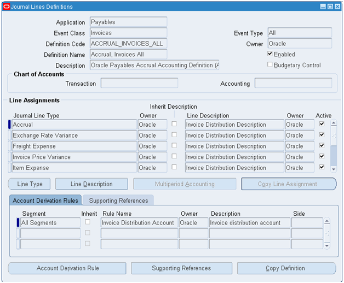
Task: Click the Event Type field showing All
Action: [x=300, y=33]
